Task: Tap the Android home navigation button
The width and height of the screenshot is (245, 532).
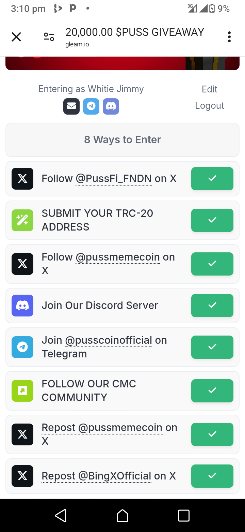Action: point(122,516)
